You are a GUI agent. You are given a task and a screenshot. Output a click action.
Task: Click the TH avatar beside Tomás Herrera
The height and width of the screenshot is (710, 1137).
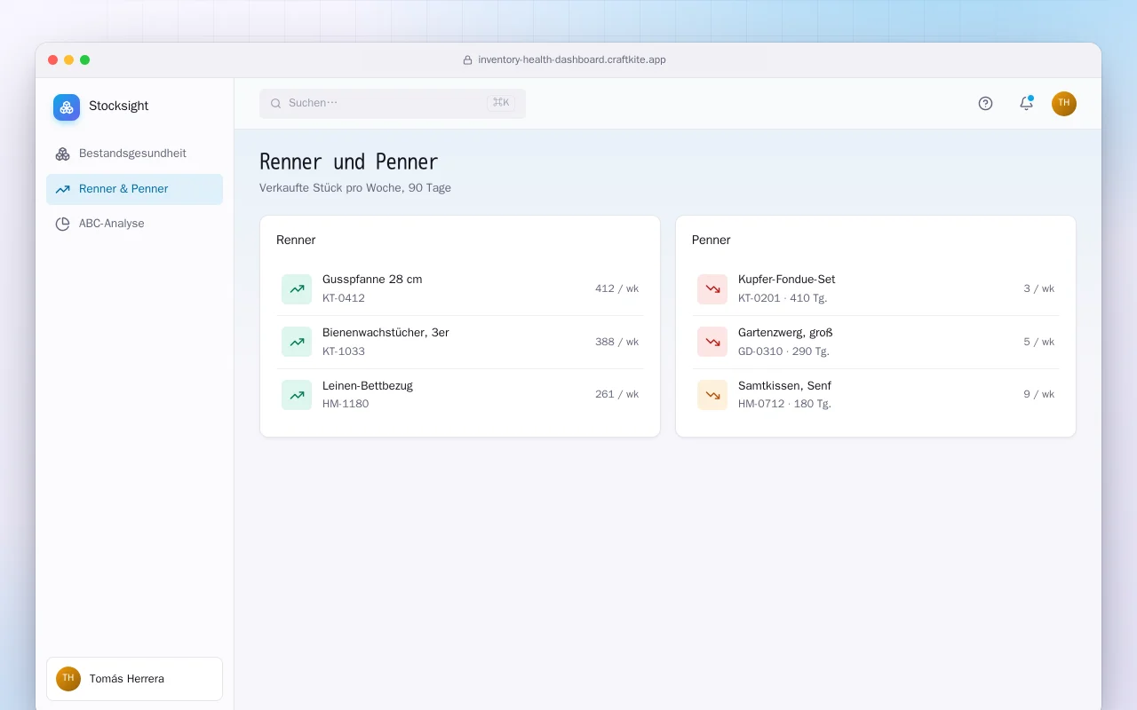click(x=68, y=679)
